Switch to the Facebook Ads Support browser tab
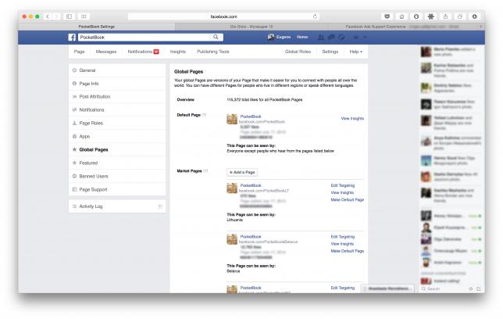503x319 pixels. [x=402, y=27]
